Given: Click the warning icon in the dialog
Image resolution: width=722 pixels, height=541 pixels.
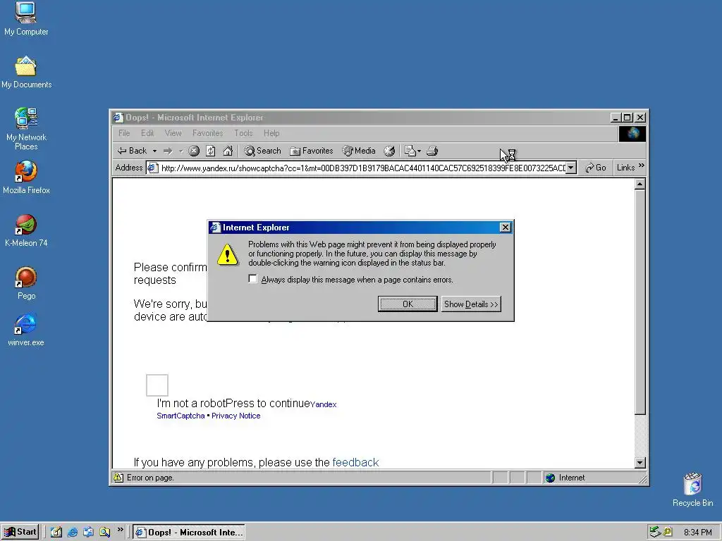Looking at the screenshot, I should pos(228,254).
